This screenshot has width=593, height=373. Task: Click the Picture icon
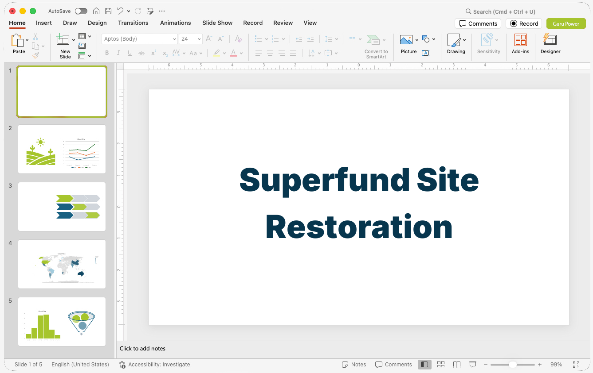[406, 40]
